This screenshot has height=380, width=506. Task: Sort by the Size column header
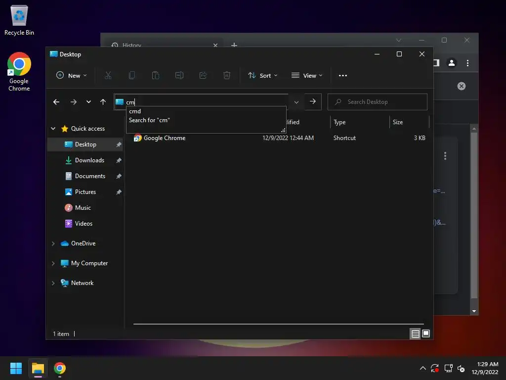pos(409,122)
